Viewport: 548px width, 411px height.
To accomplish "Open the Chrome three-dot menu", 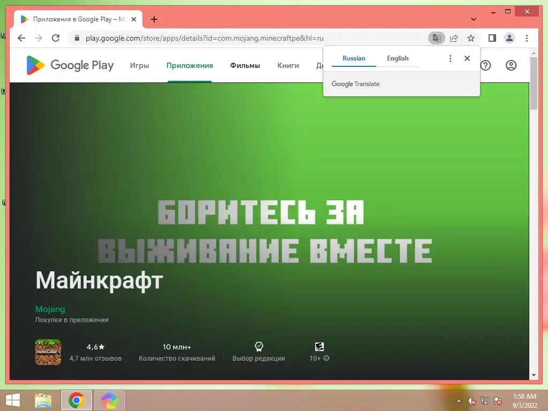I will (x=527, y=38).
